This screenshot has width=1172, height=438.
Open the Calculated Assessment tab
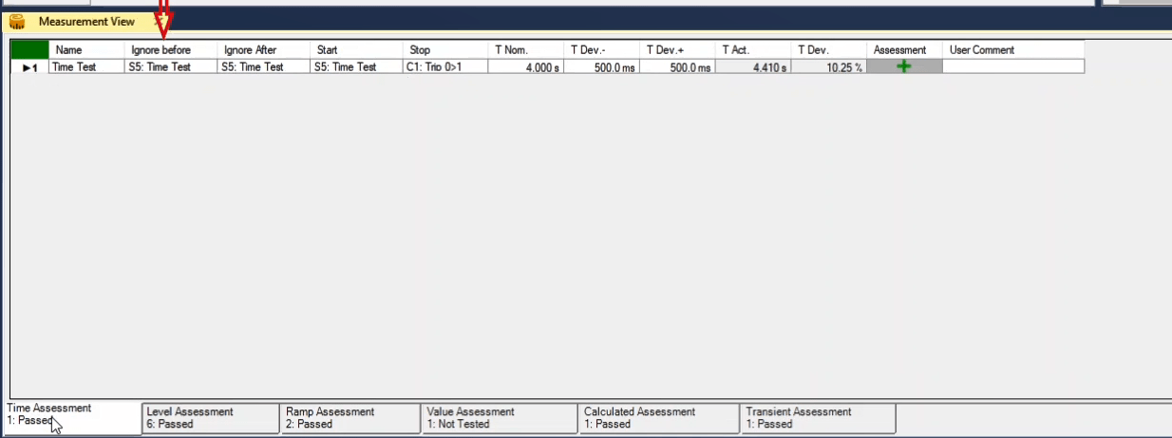658,418
